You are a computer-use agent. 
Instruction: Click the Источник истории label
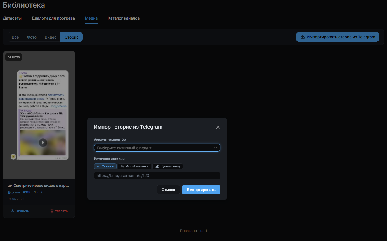click(109, 159)
